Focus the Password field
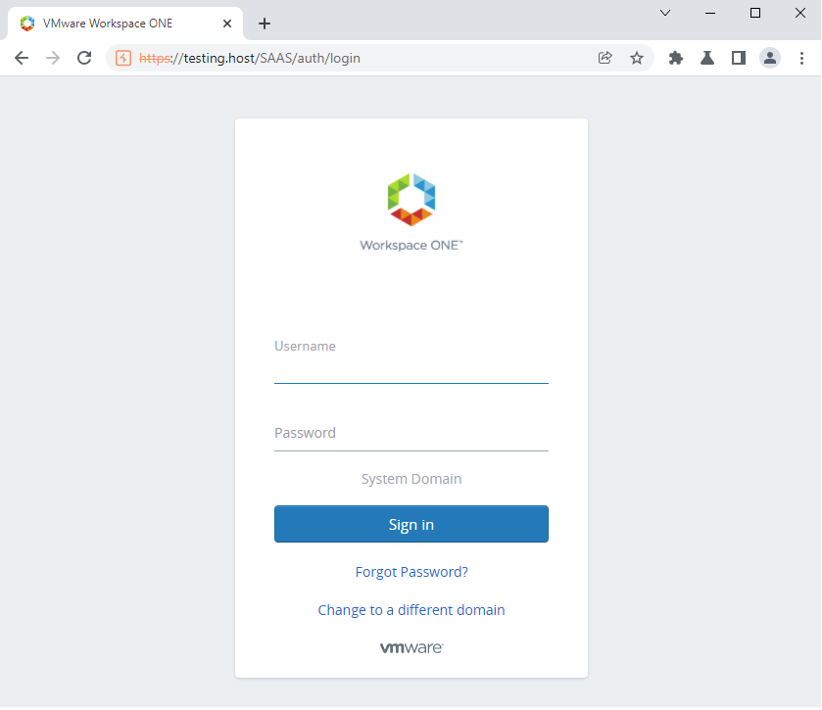Screen dimensions: 822x710 pos(411,433)
